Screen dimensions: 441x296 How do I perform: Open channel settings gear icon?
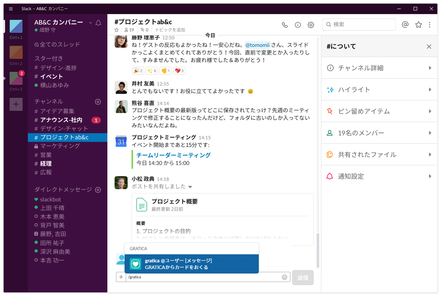(311, 25)
